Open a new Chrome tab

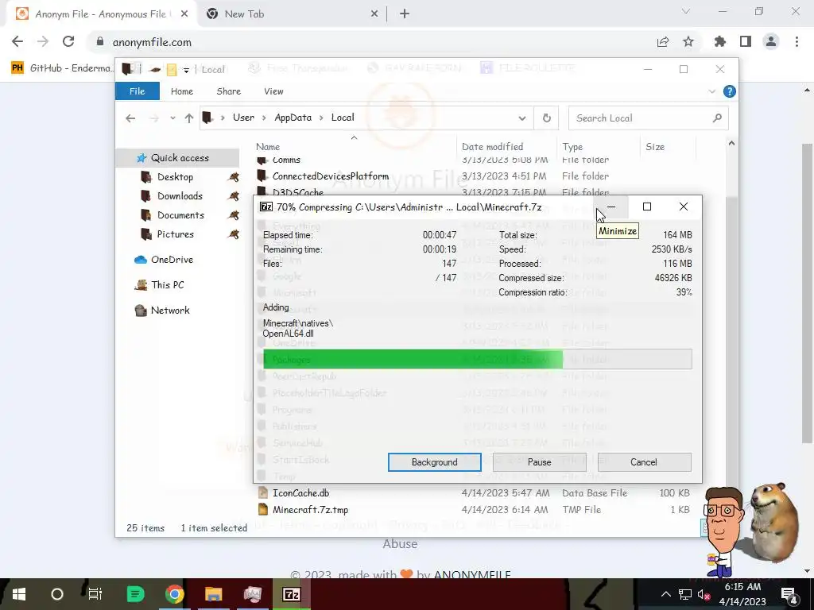tap(405, 14)
